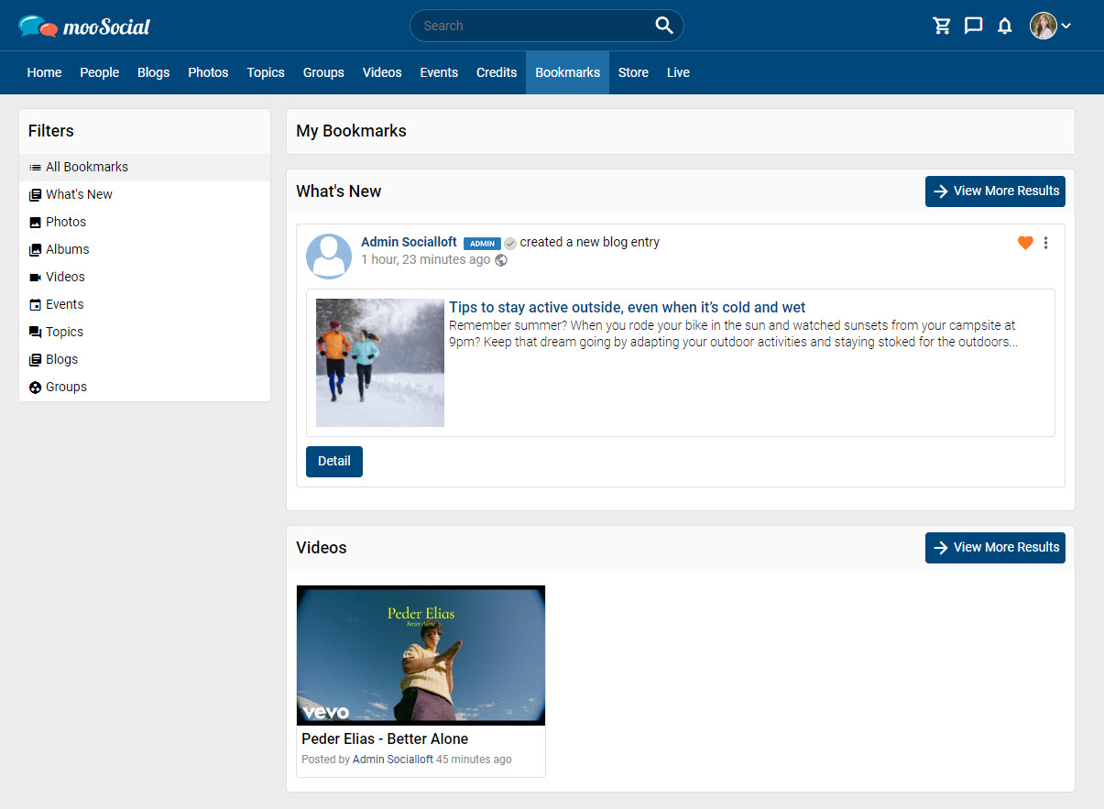Image resolution: width=1104 pixels, height=809 pixels.
Task: Click the Albums filter icon
Action: (35, 250)
